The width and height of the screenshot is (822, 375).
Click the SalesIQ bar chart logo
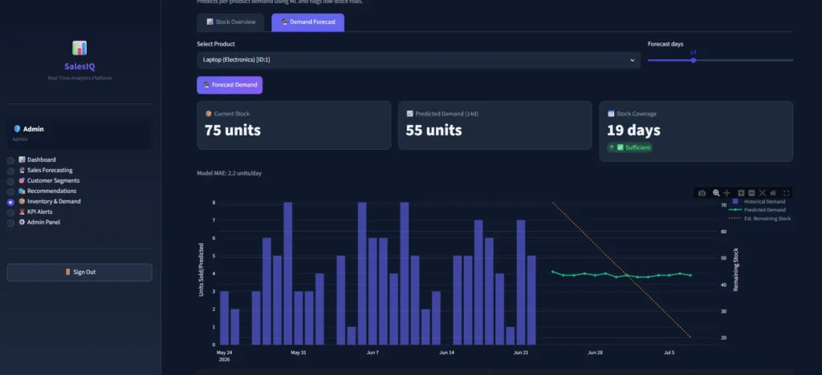79,48
